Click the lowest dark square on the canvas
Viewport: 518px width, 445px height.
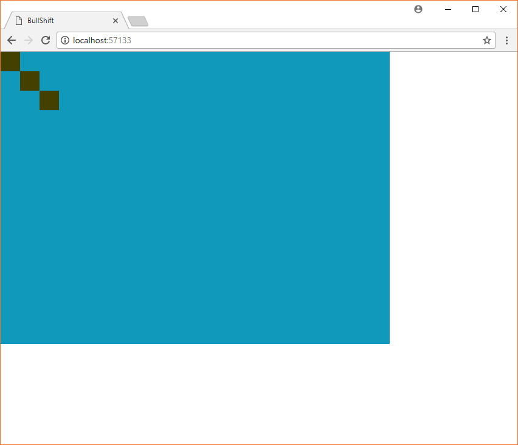[x=49, y=100]
